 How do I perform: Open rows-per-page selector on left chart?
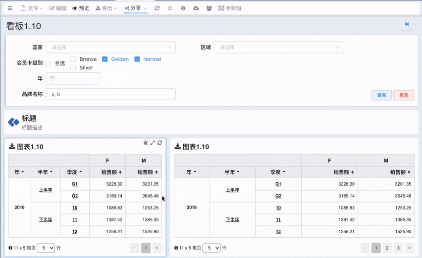point(46,248)
